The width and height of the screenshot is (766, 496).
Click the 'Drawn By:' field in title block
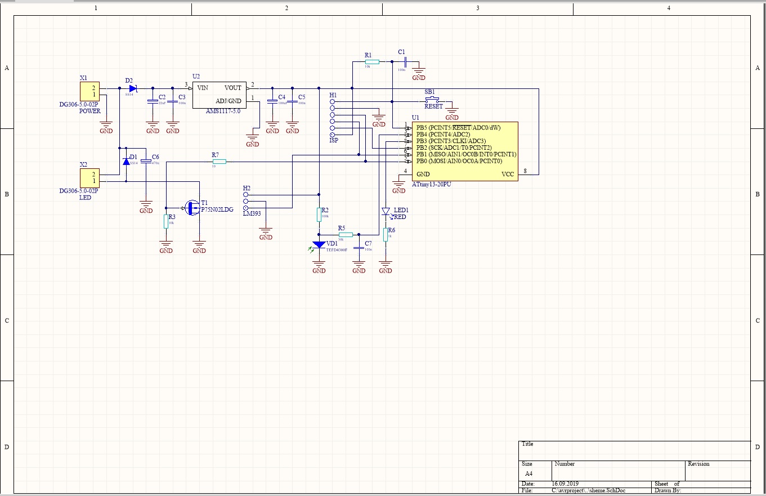pos(701,490)
